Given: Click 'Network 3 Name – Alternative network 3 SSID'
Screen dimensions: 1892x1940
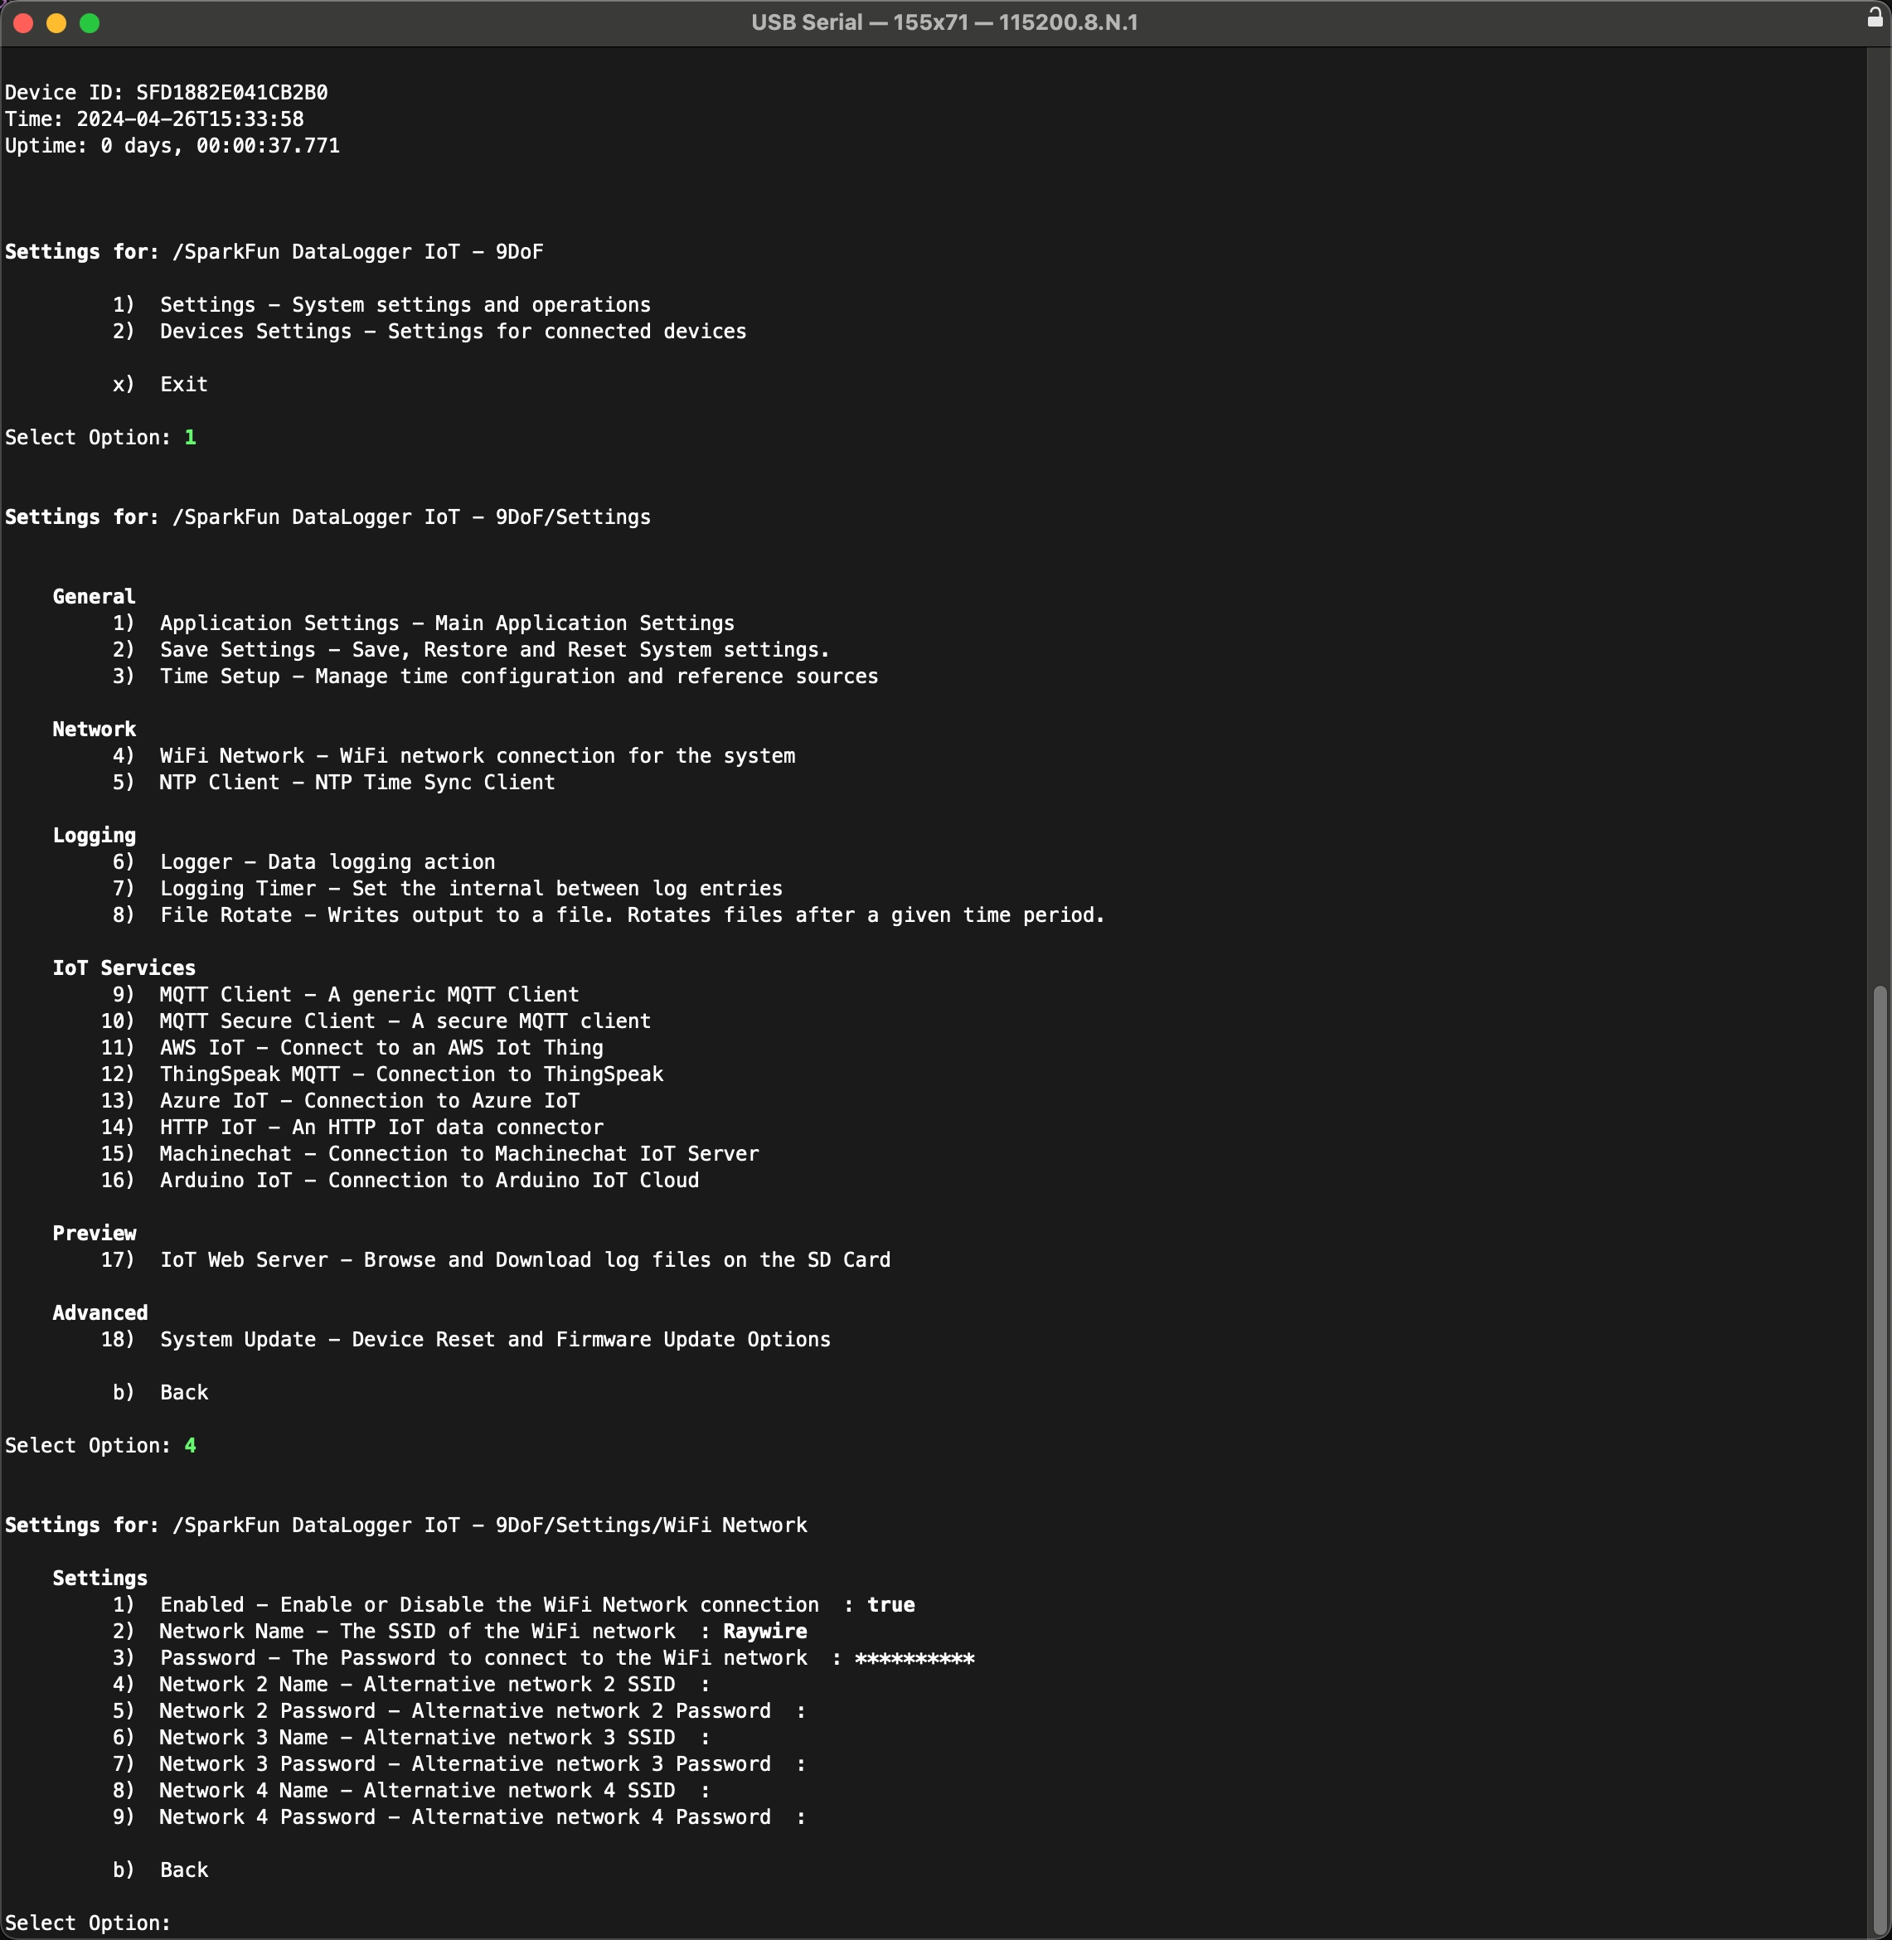Looking at the screenshot, I should click(411, 1737).
